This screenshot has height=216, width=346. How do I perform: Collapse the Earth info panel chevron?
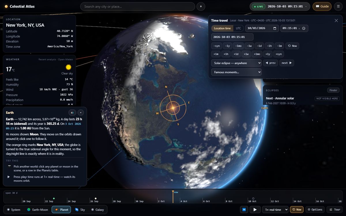[x=81, y=113]
